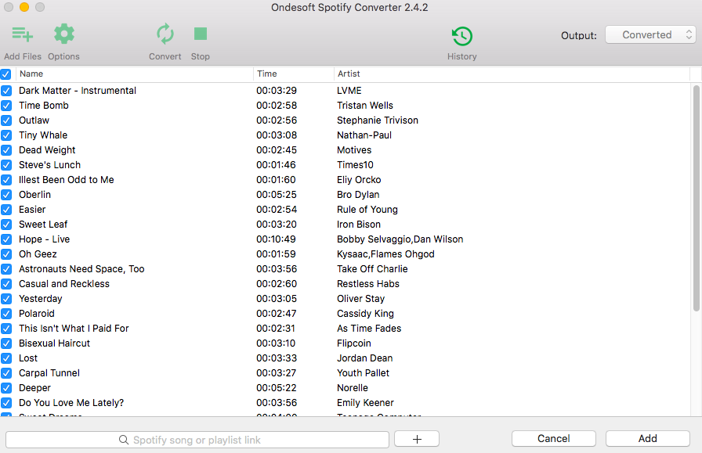Click the magnifier icon in link field

tap(124, 440)
